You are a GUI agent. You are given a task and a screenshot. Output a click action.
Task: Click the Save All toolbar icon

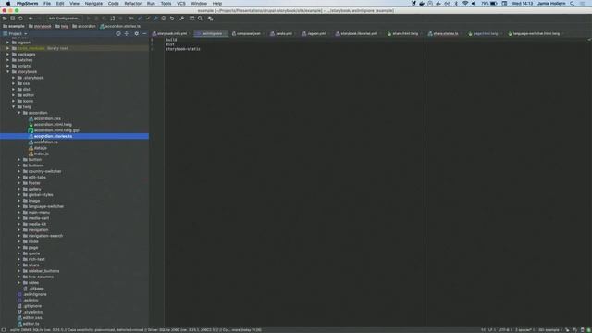pos(12,18)
